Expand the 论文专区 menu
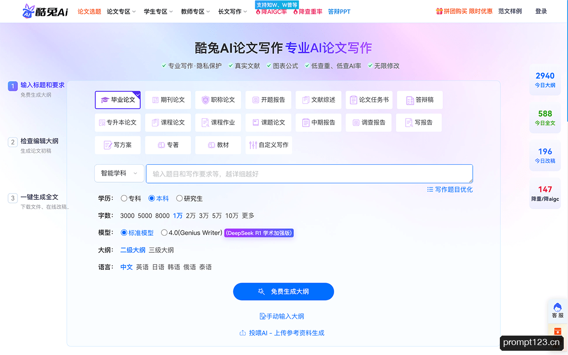This screenshot has width=568, height=355. click(121, 11)
